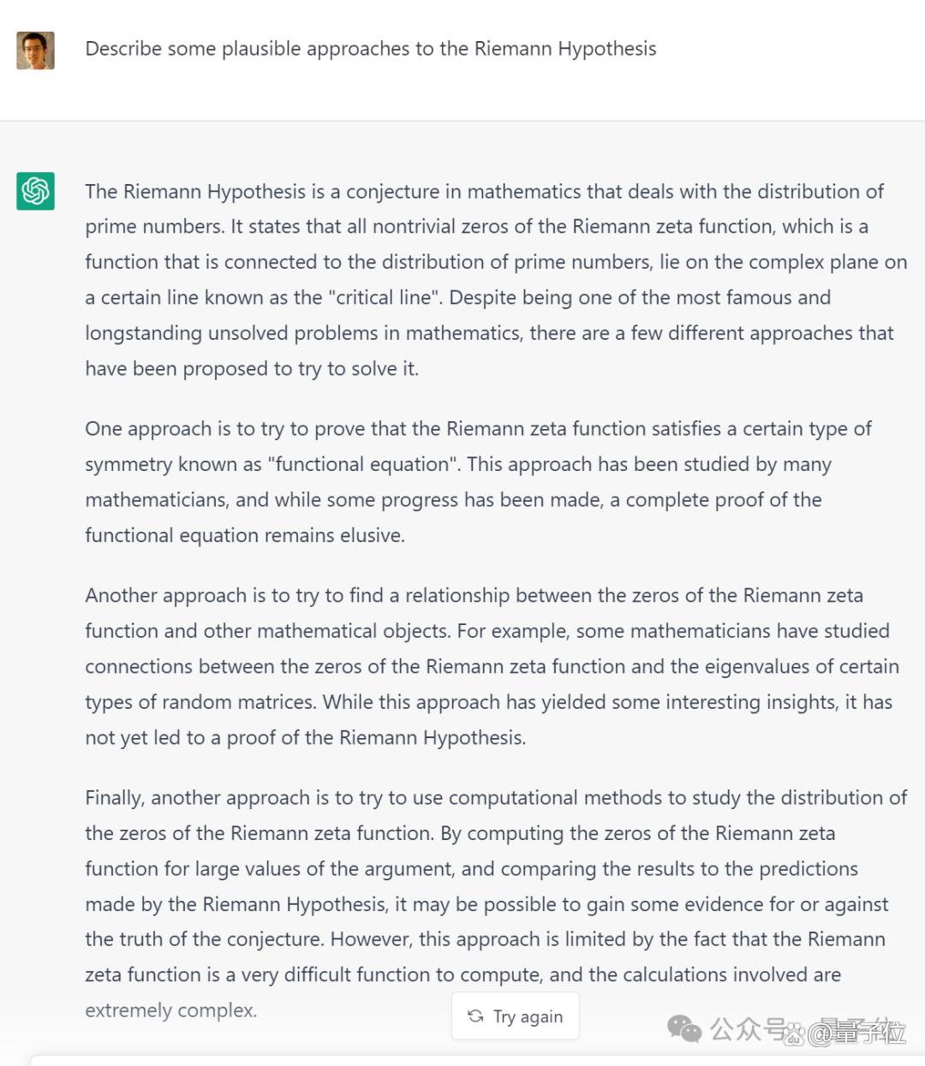Click the faded text "extremely complex."
This screenshot has height=1066, width=925.
click(x=171, y=1010)
